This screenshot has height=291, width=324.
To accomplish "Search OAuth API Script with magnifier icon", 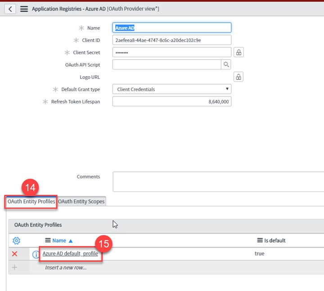I will click(226, 65).
